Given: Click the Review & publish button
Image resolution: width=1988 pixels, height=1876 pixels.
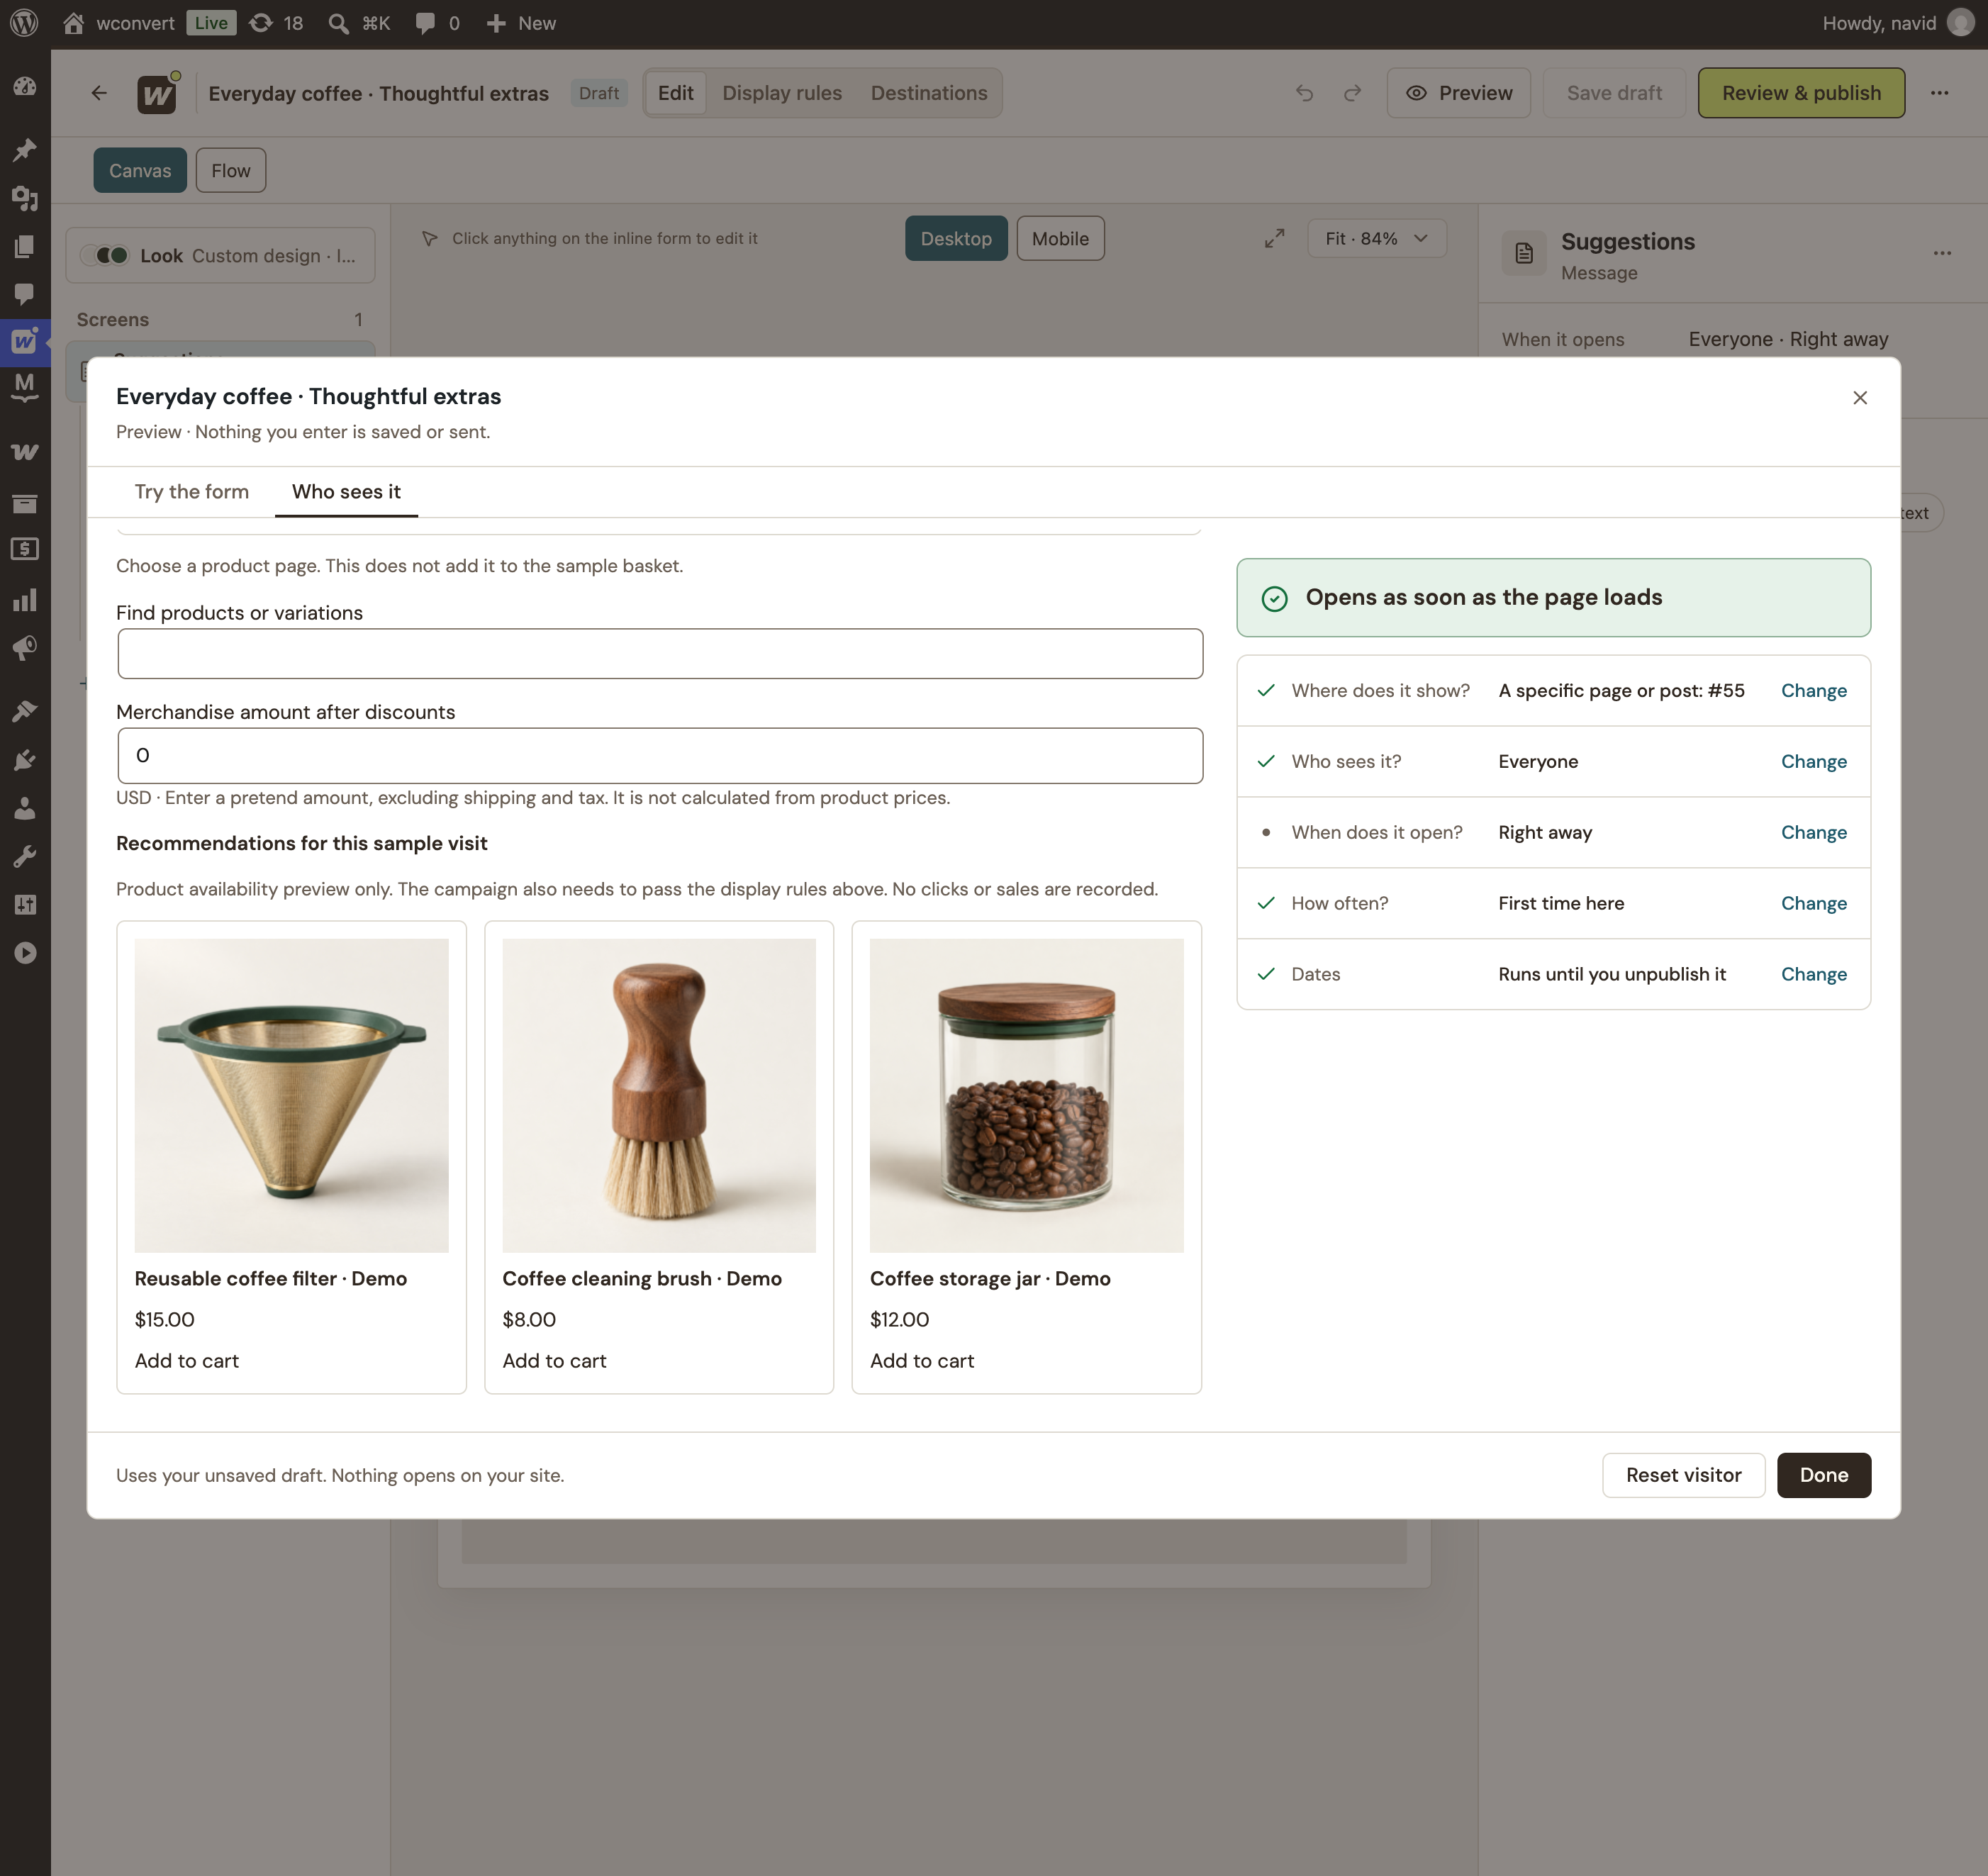Looking at the screenshot, I should (1801, 93).
